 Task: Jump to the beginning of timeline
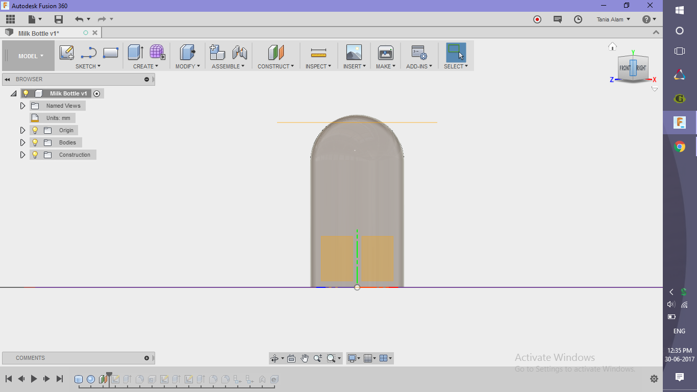tap(9, 379)
